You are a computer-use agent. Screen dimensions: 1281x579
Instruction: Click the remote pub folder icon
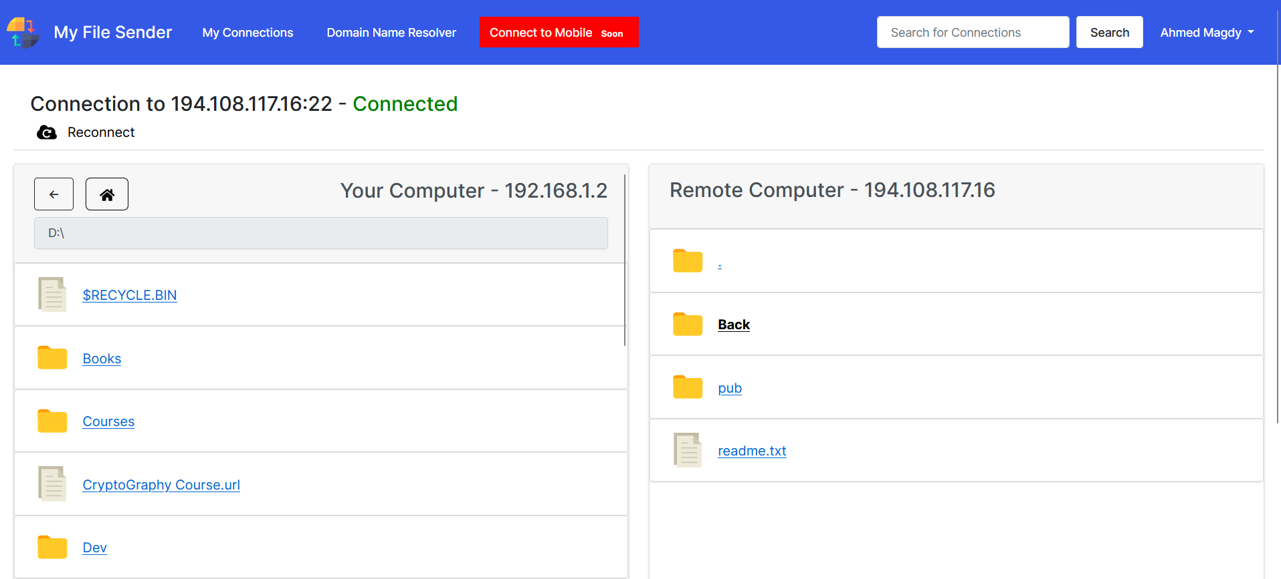pyautogui.click(x=687, y=387)
